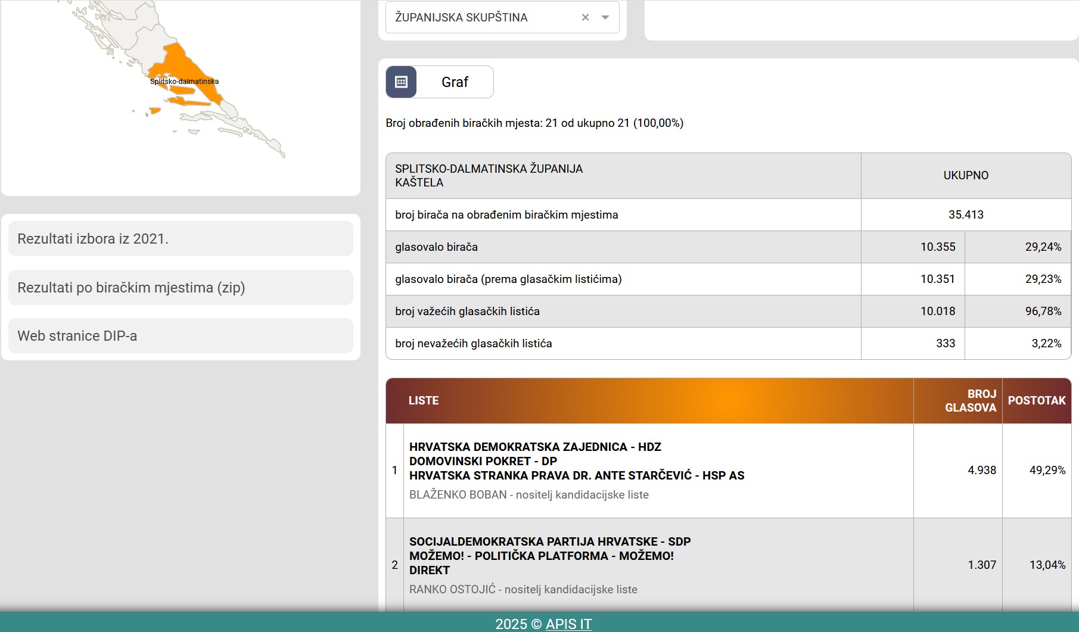Click the orange Vis island on the map
1079x632 pixels.
click(x=155, y=110)
